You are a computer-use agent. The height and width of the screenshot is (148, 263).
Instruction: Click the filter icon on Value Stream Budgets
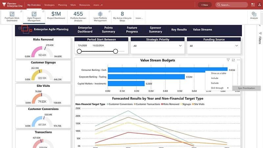pyautogui.click(x=228, y=60)
